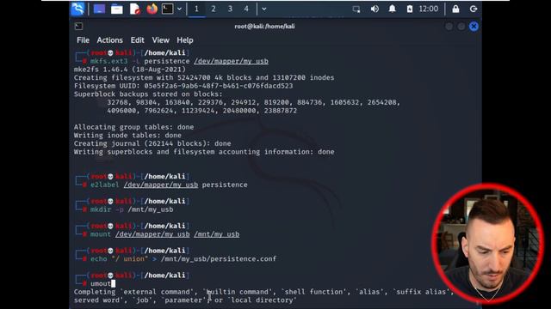Click the Filesystem UUID line

tap(183, 86)
